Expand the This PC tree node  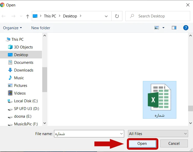(x=3, y=39)
